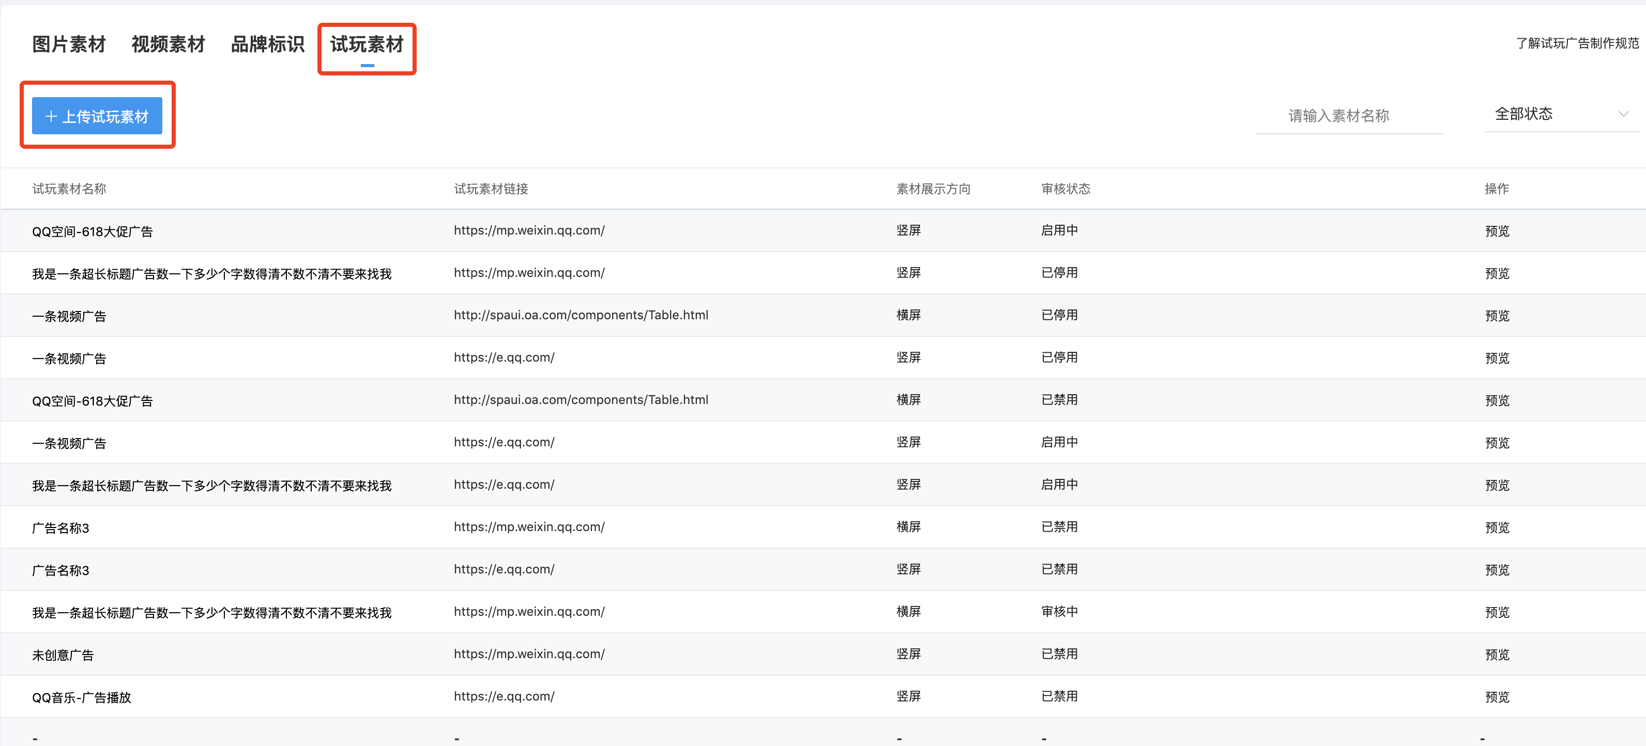Preview the long-title row with e.qq.com link
The height and width of the screenshot is (746, 1646).
click(x=1497, y=486)
